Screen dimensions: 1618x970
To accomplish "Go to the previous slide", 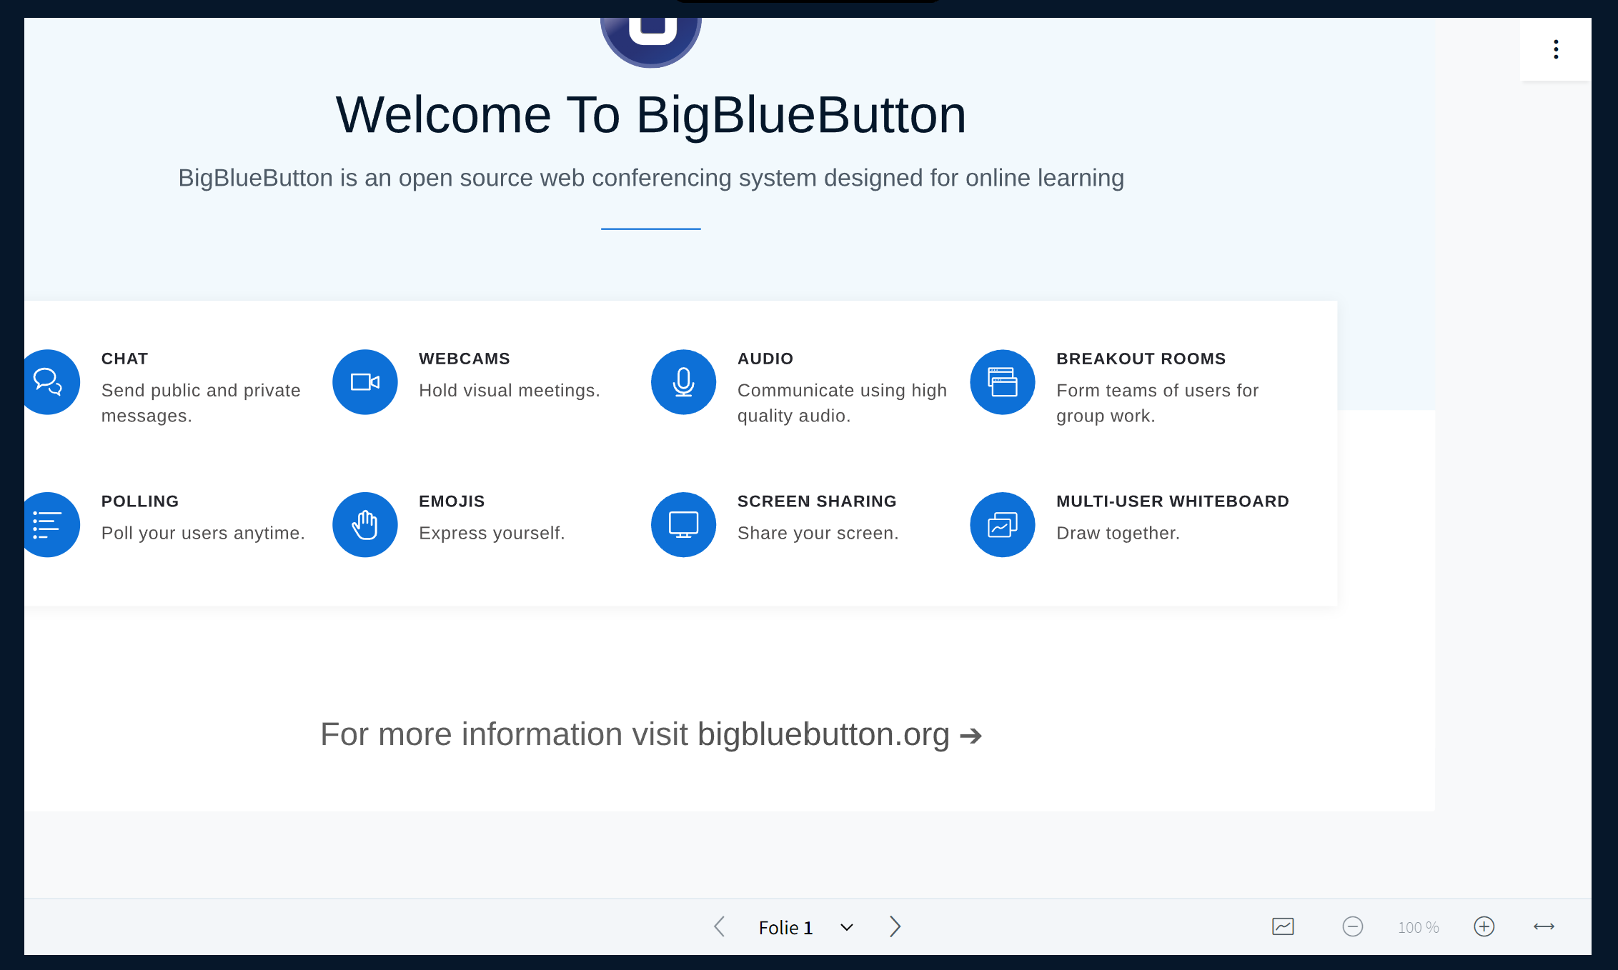I will [720, 926].
